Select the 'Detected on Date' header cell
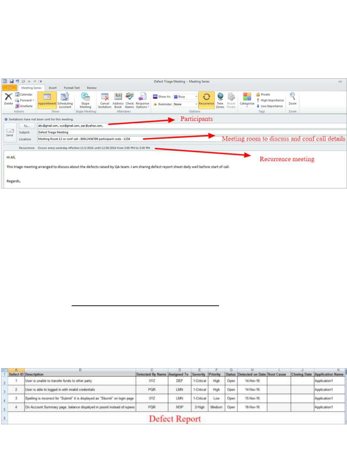347x451 pixels. 252,374
